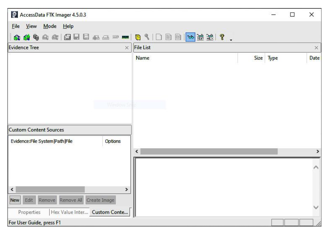Click File List horizontal scrollbar left arrow

137,151
